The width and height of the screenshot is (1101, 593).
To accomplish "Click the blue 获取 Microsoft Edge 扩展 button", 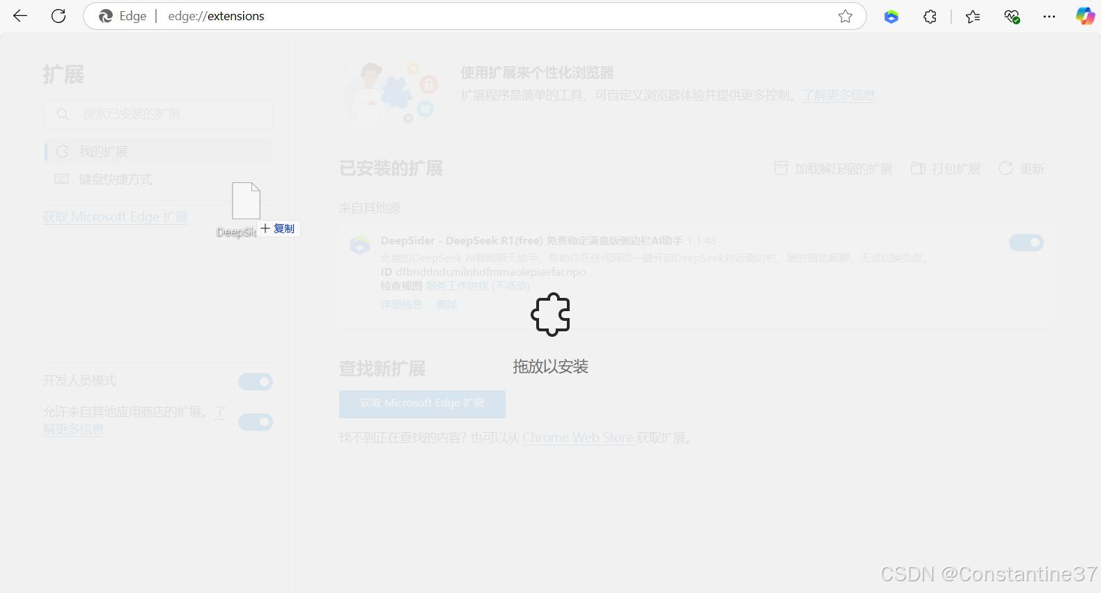I will tap(422, 404).
